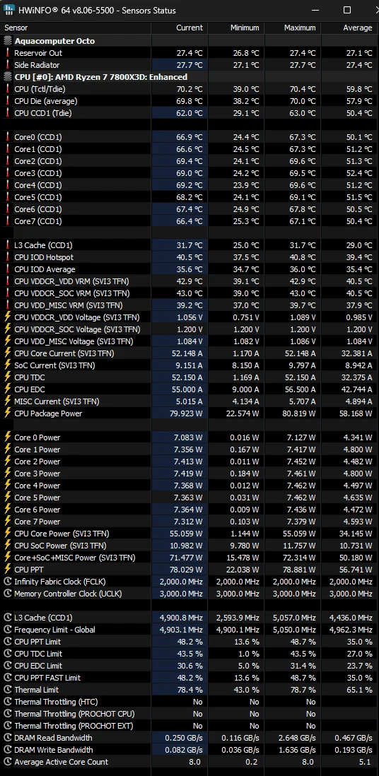The width and height of the screenshot is (379, 776).
Task: Click thermometer icon for Reservoir Out
Action: [8, 53]
